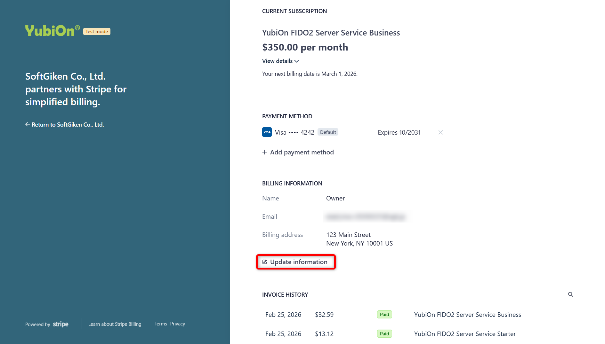Click the plus icon to add payment method
This screenshot has width=605, height=344.
[x=265, y=152]
